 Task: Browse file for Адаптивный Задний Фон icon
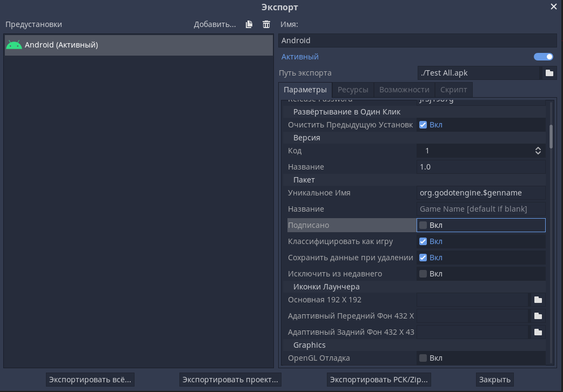click(538, 332)
